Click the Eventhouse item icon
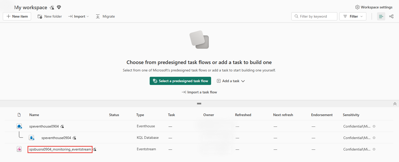399x162 pixels. point(19,126)
